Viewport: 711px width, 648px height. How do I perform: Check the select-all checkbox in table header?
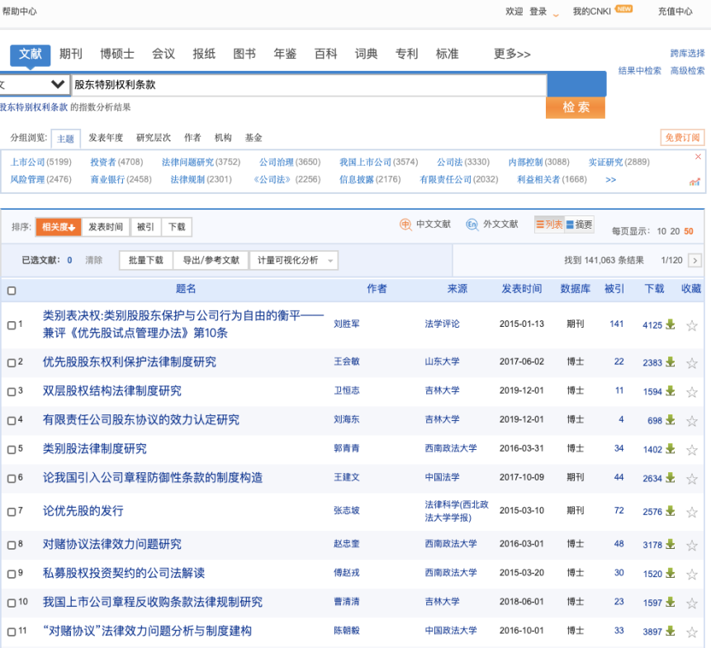click(x=12, y=291)
